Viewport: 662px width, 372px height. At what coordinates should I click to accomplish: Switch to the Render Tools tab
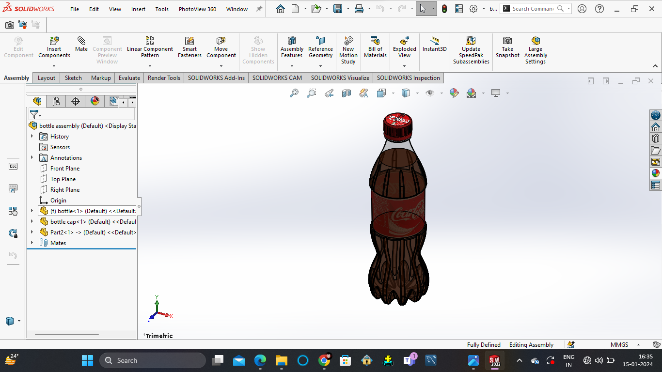164,78
